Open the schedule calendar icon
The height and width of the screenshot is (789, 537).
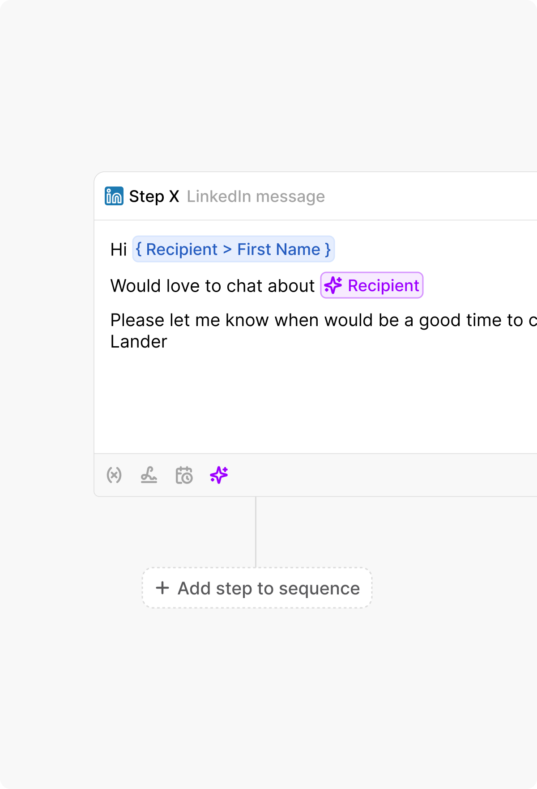184,475
